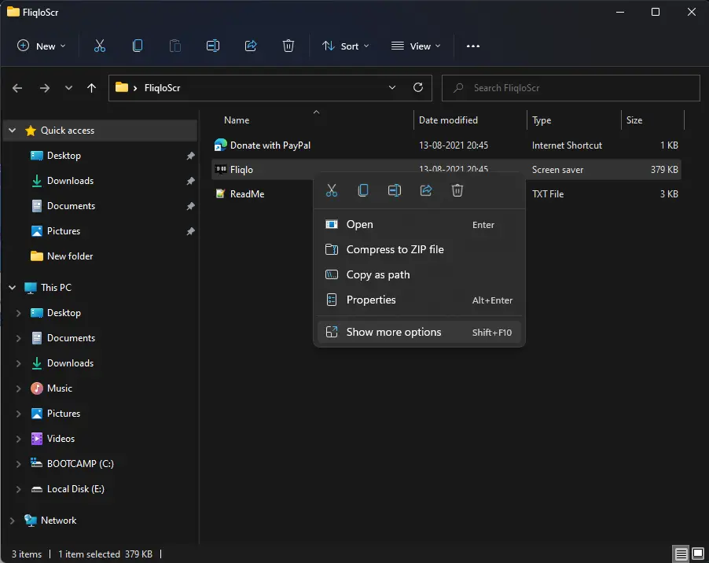Unpin Desktop from Quick access
Viewport: 709px width, 563px height.
coord(190,156)
